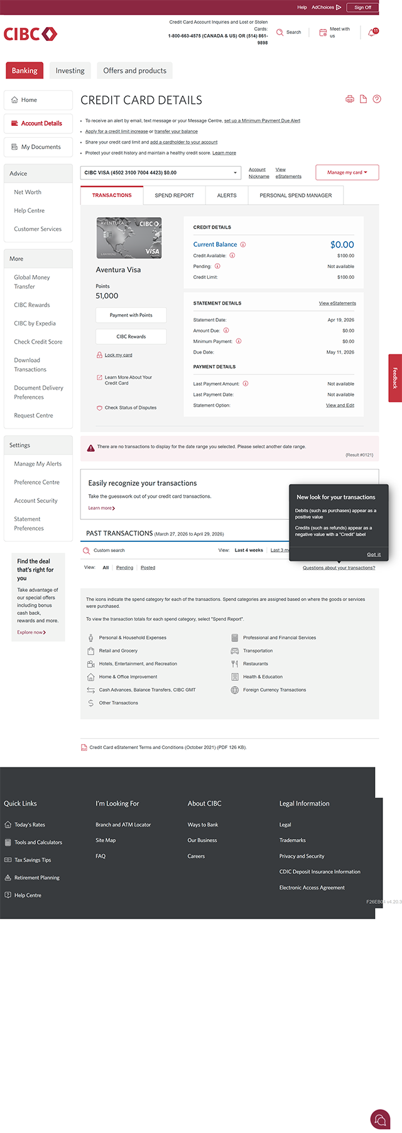Click the CIBC Rewards card button

(131, 337)
